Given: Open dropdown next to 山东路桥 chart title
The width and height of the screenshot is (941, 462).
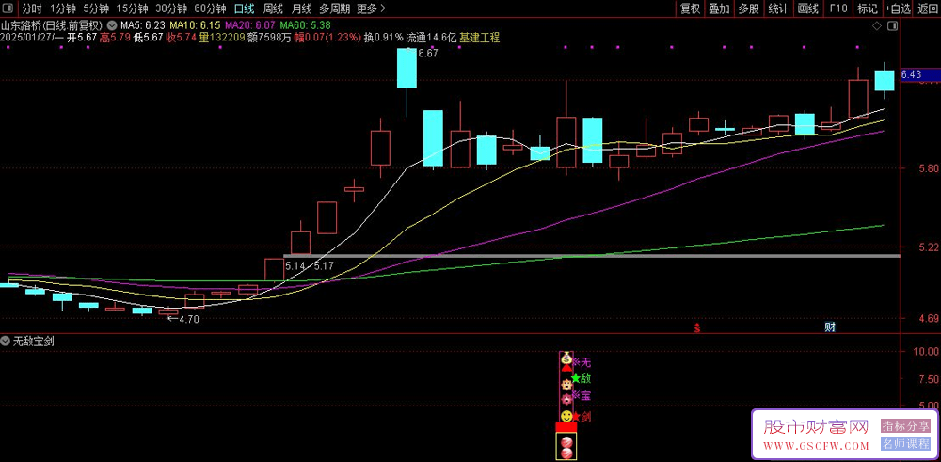Looking at the screenshot, I should [112, 25].
